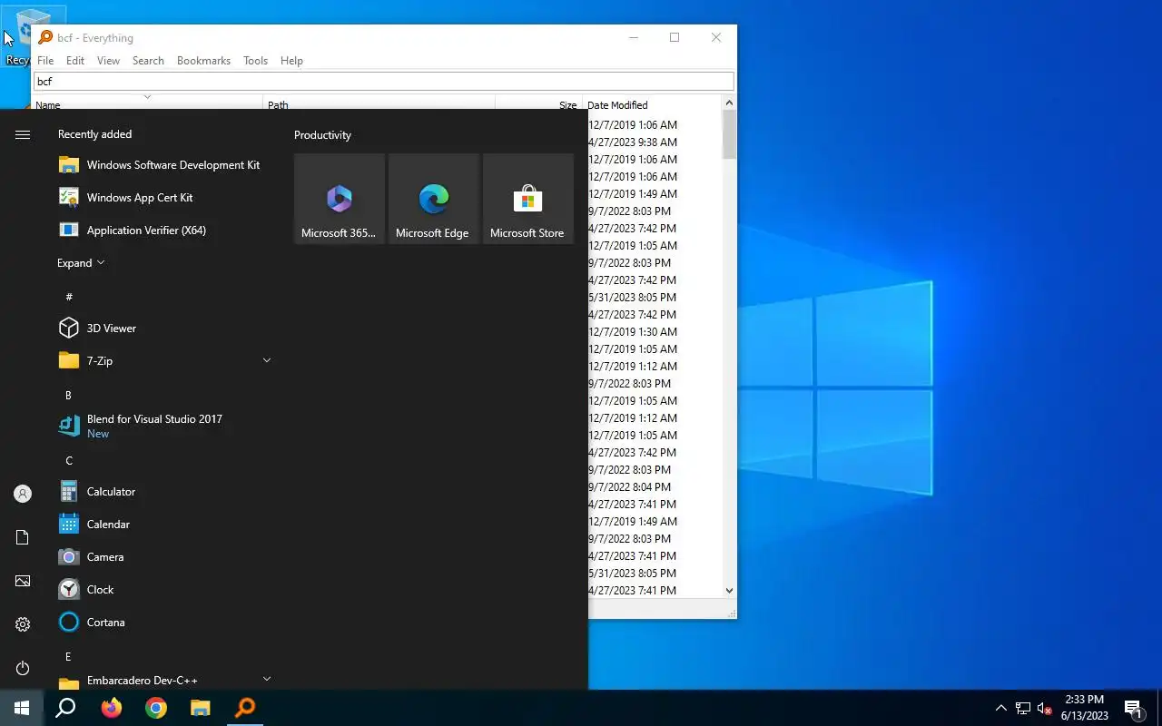Open the network icon in system tray

(1023, 709)
